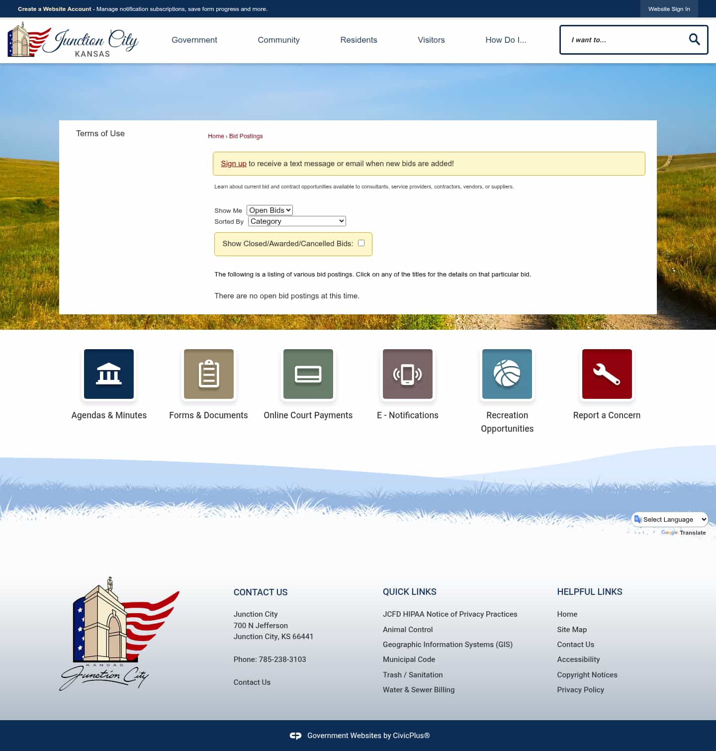
Task: Click Home under Helpful Links
Action: click(567, 614)
